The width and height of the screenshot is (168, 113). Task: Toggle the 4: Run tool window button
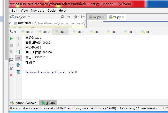click(x=48, y=103)
